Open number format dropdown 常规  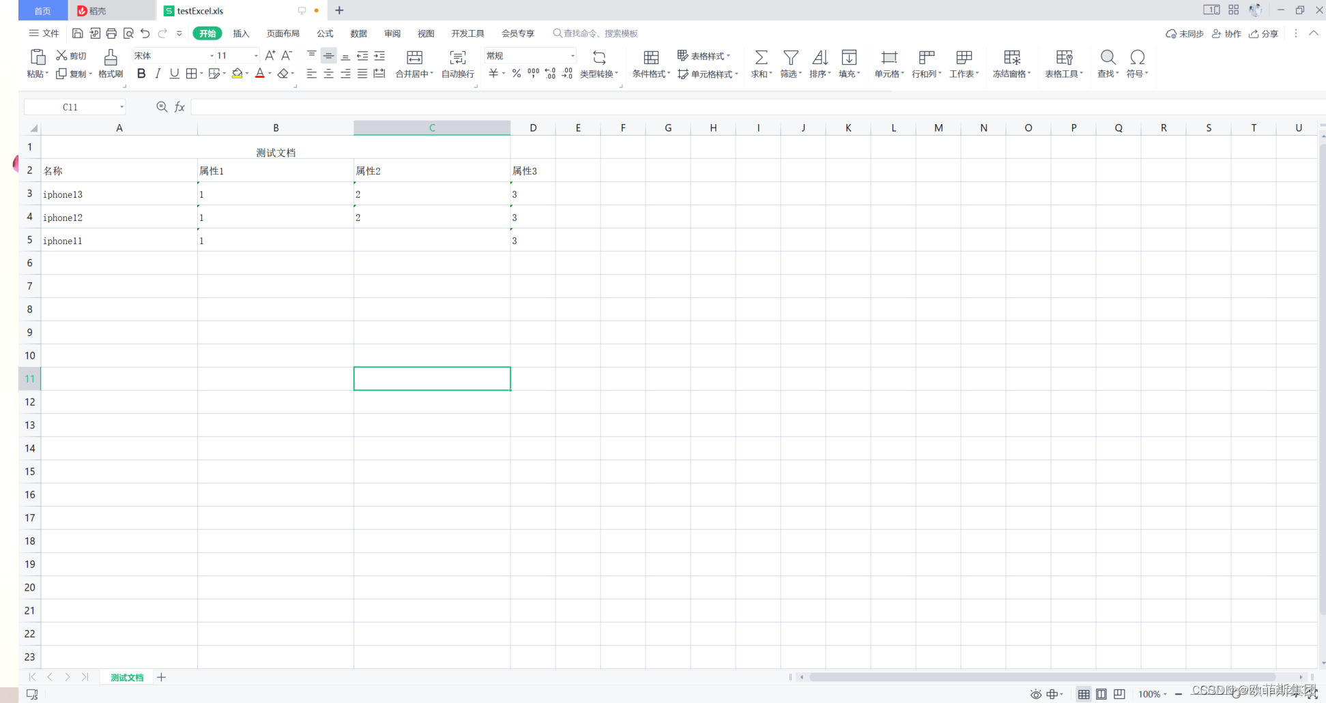pyautogui.click(x=573, y=56)
